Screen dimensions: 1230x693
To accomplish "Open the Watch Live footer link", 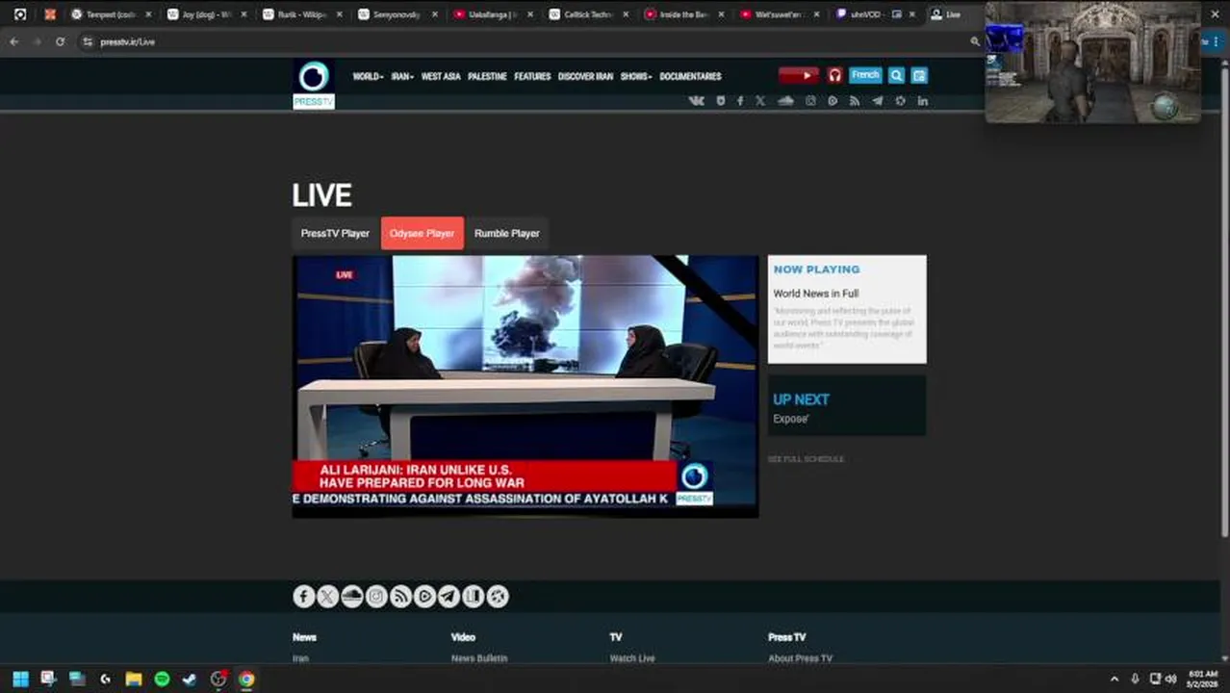I will click(632, 658).
